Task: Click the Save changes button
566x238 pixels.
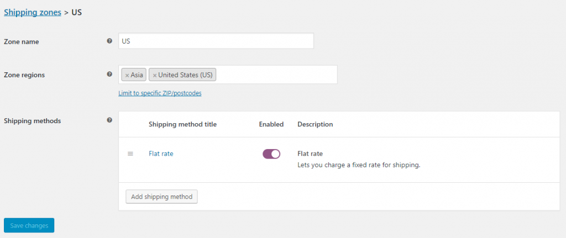Action: pos(29,225)
